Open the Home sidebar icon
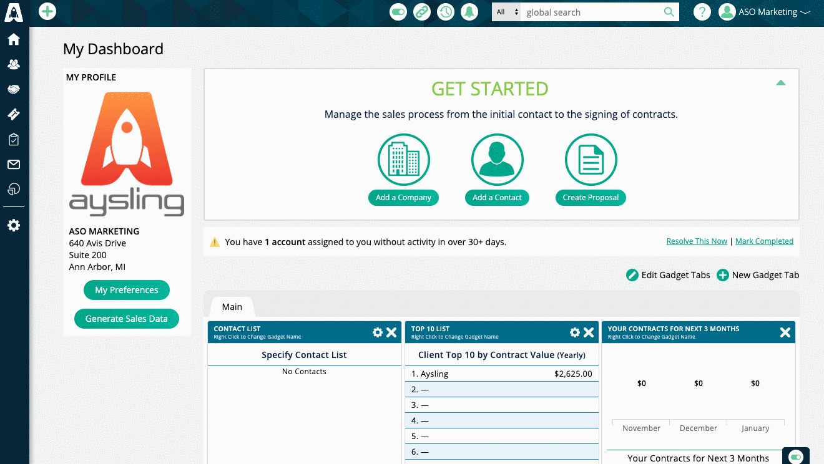 (x=14, y=40)
